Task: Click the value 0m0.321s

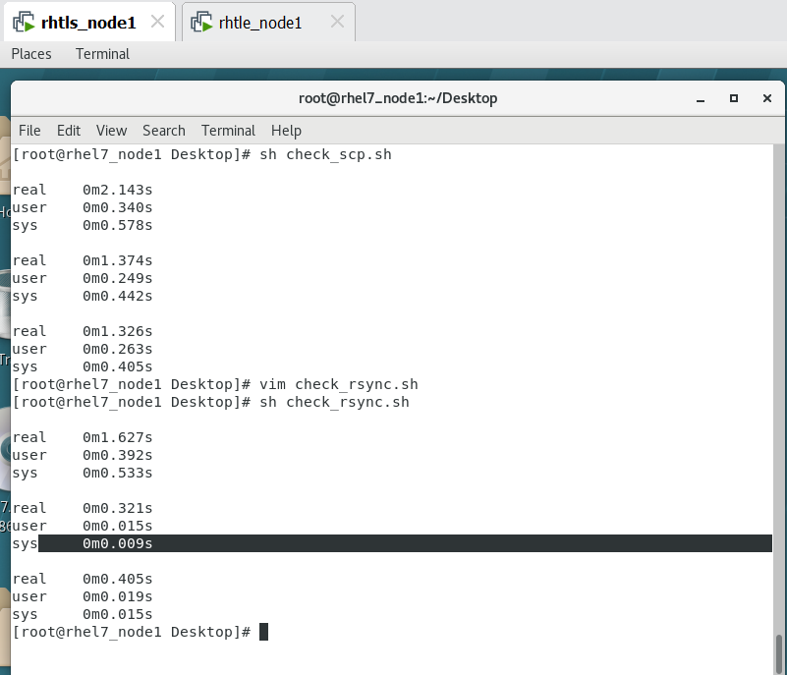Action: point(118,508)
